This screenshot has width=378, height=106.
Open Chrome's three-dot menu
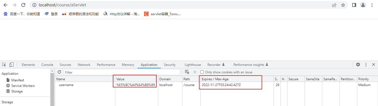tap(372, 5)
